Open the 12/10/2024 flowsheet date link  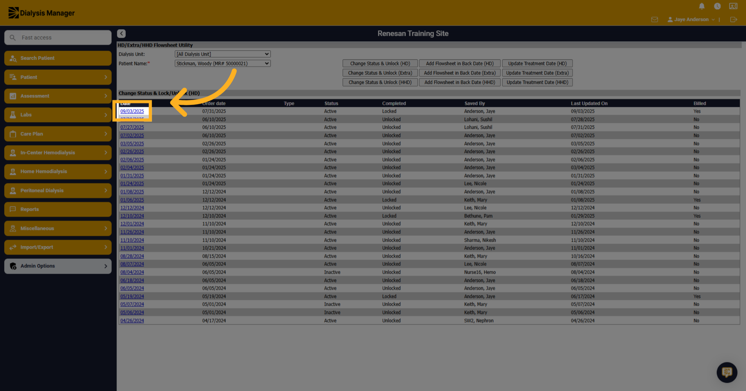coord(132,216)
